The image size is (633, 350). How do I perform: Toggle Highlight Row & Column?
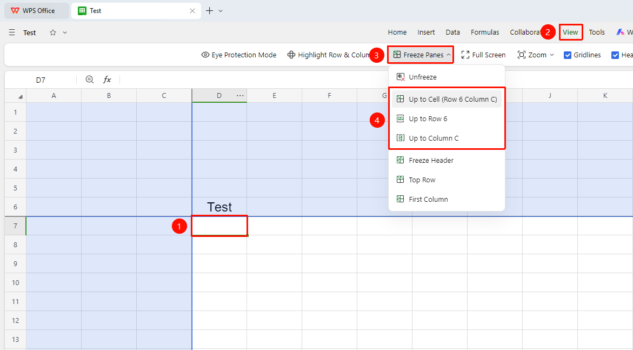point(328,55)
